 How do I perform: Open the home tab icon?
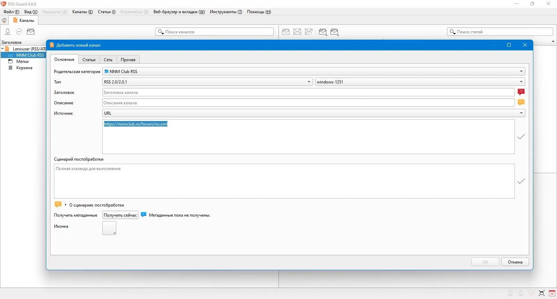(x=4, y=21)
